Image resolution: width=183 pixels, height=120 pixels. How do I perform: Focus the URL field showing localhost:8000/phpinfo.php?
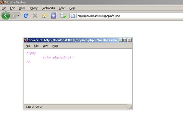129,16
